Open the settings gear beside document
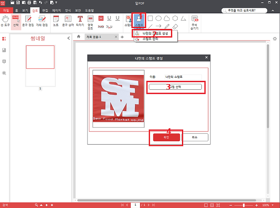This screenshot has width=280, height=208. (275, 39)
